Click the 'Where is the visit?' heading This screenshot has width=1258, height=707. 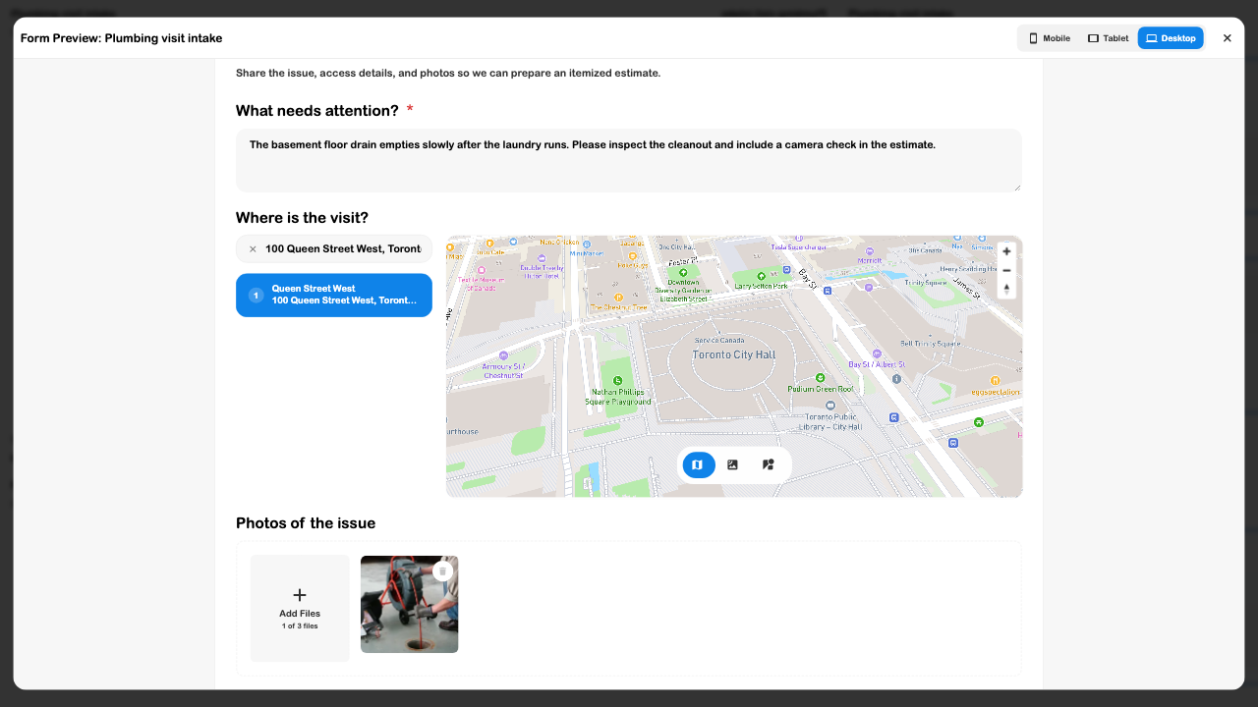(x=302, y=218)
